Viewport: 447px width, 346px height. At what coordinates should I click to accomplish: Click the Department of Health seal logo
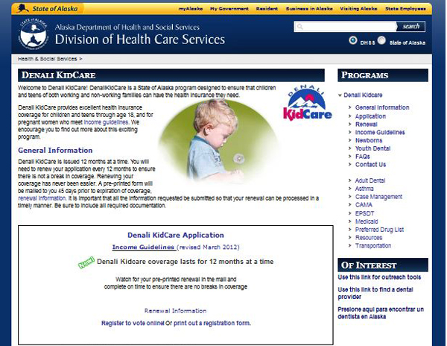(x=33, y=34)
